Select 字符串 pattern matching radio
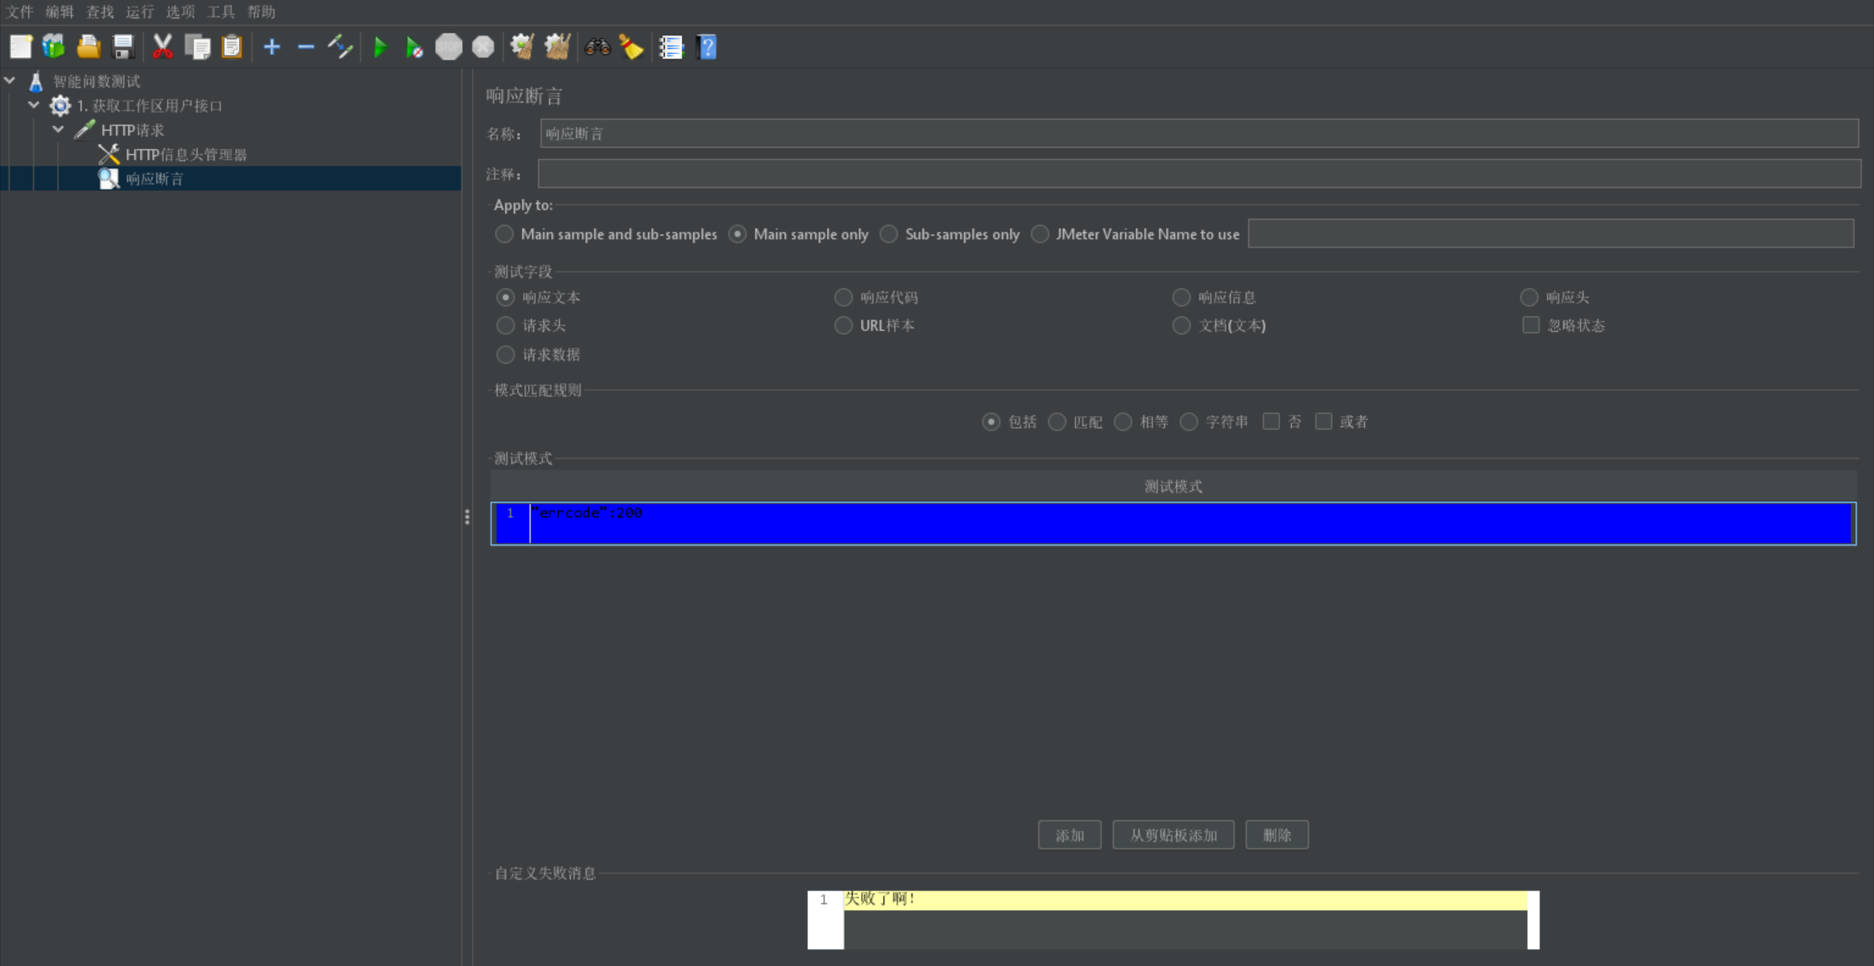The image size is (1874, 966). pos(1189,422)
